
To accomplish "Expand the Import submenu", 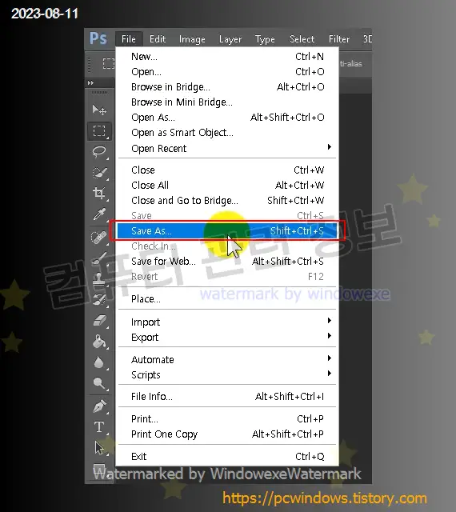I will pos(227,322).
